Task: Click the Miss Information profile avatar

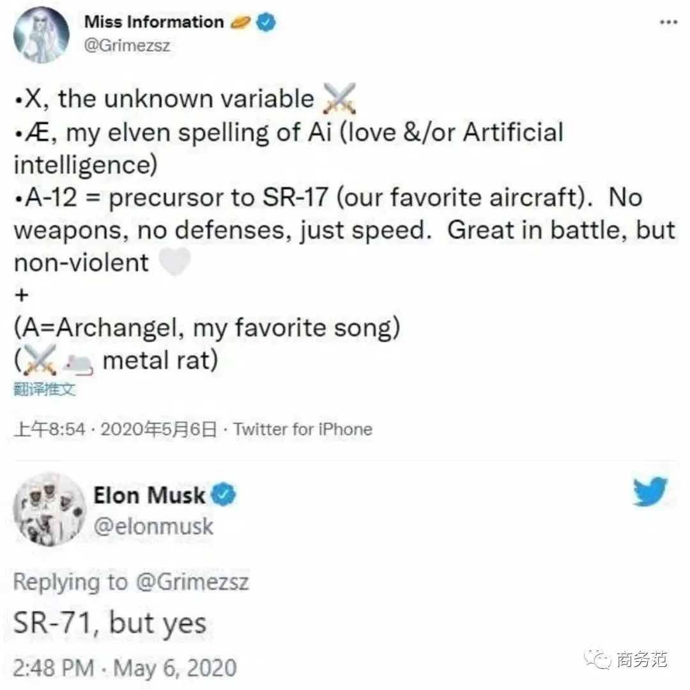Action: click(42, 35)
